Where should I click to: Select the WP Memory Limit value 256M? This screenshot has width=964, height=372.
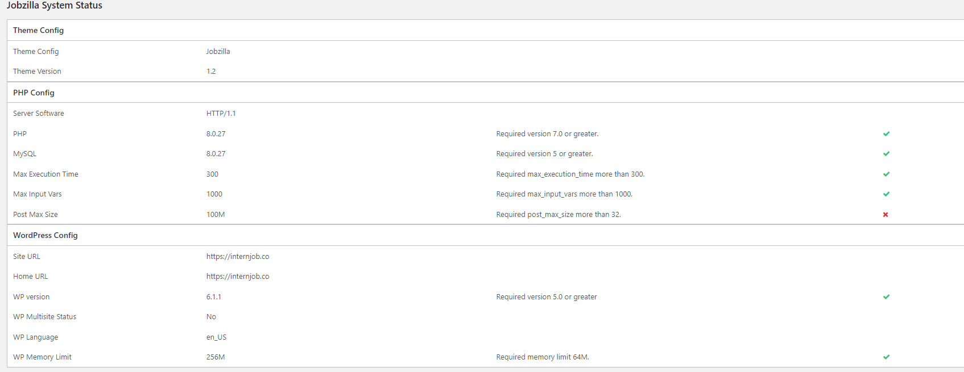pyautogui.click(x=216, y=357)
